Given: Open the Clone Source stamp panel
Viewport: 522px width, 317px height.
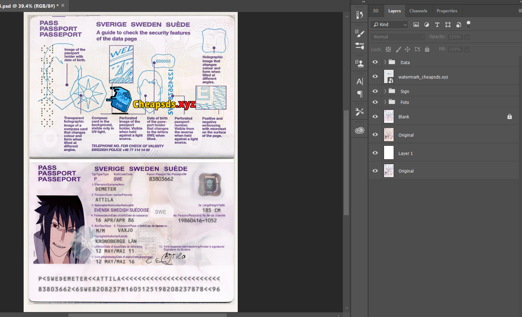Looking at the screenshot, I should tap(359, 63).
